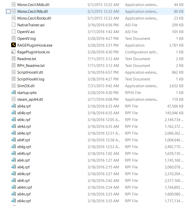Click the x64k.rpf archive icon
Screen dimensions: 191x207
click(x=14, y=173)
